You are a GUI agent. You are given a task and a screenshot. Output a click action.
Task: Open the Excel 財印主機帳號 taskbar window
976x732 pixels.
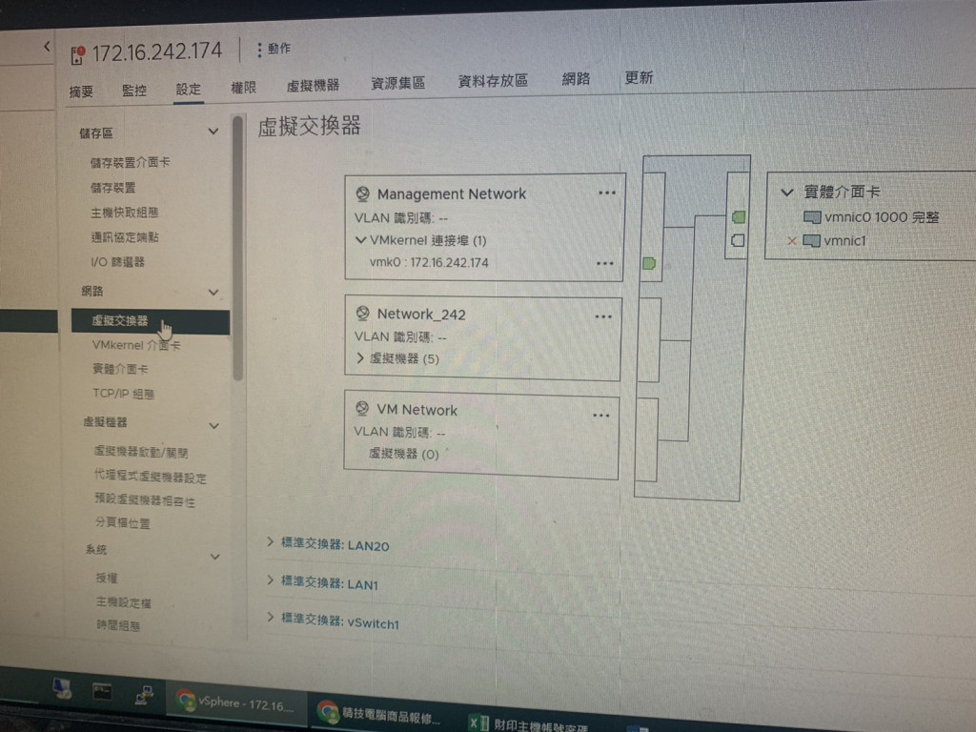(x=529, y=724)
